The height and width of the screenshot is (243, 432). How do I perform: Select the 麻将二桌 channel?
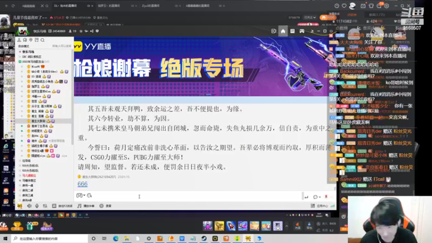coord(28,191)
